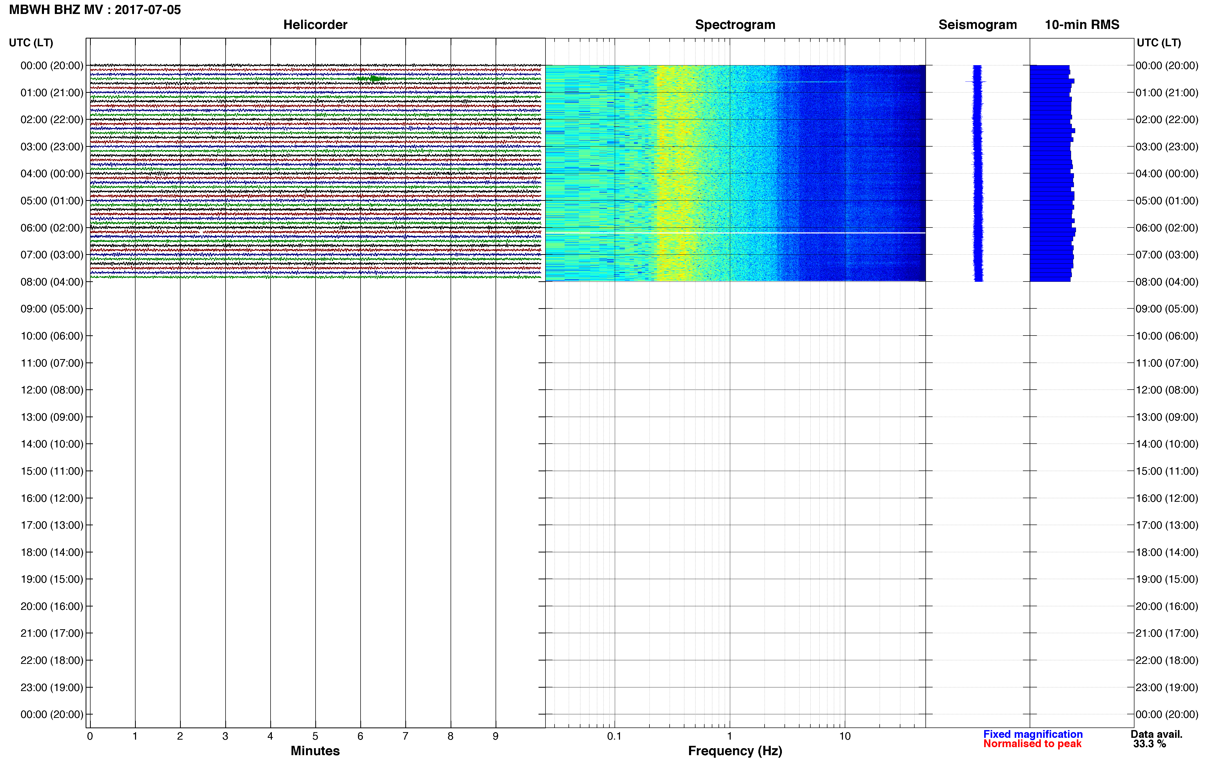Click the right 13:00 (09:00) time label
1226x766 pixels.
pos(1167,417)
